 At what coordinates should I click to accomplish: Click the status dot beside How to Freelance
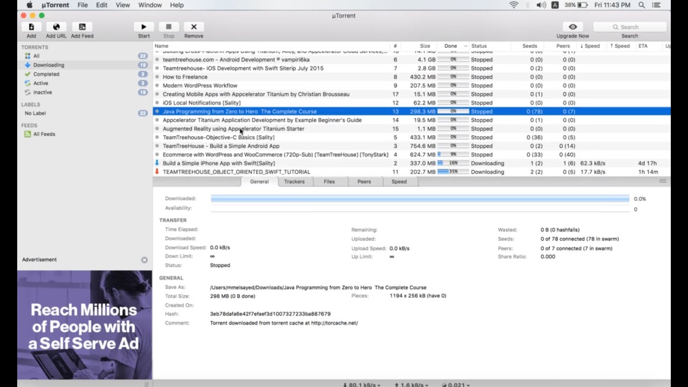click(x=157, y=77)
